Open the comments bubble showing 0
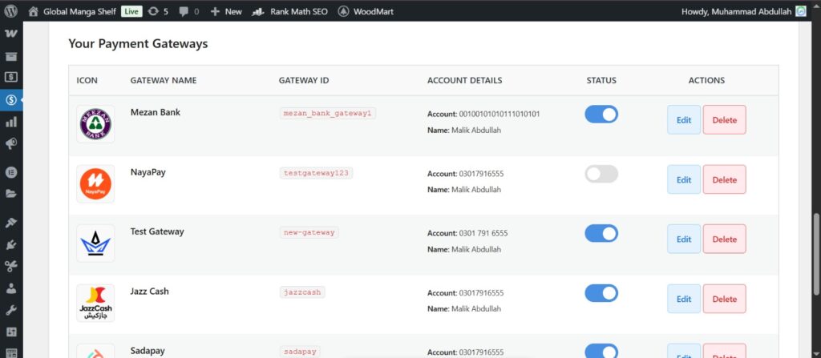Viewport: 821px width, 358px height. [189, 11]
